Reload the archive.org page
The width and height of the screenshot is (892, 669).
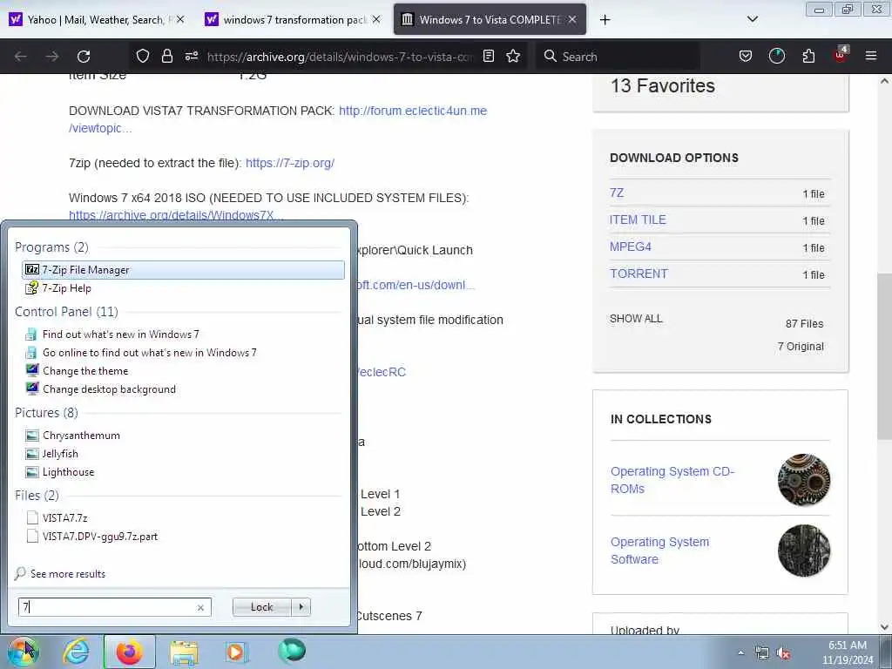coord(84,57)
